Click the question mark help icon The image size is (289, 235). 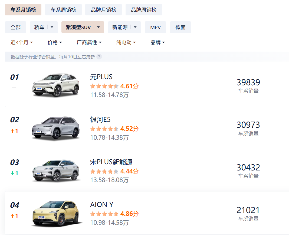[99, 57]
